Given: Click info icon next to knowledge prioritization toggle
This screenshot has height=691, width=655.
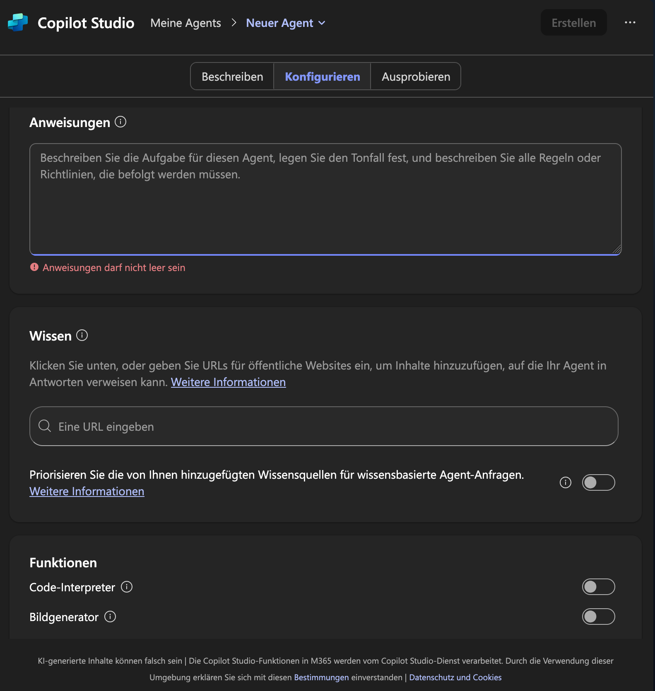Looking at the screenshot, I should 565,482.
